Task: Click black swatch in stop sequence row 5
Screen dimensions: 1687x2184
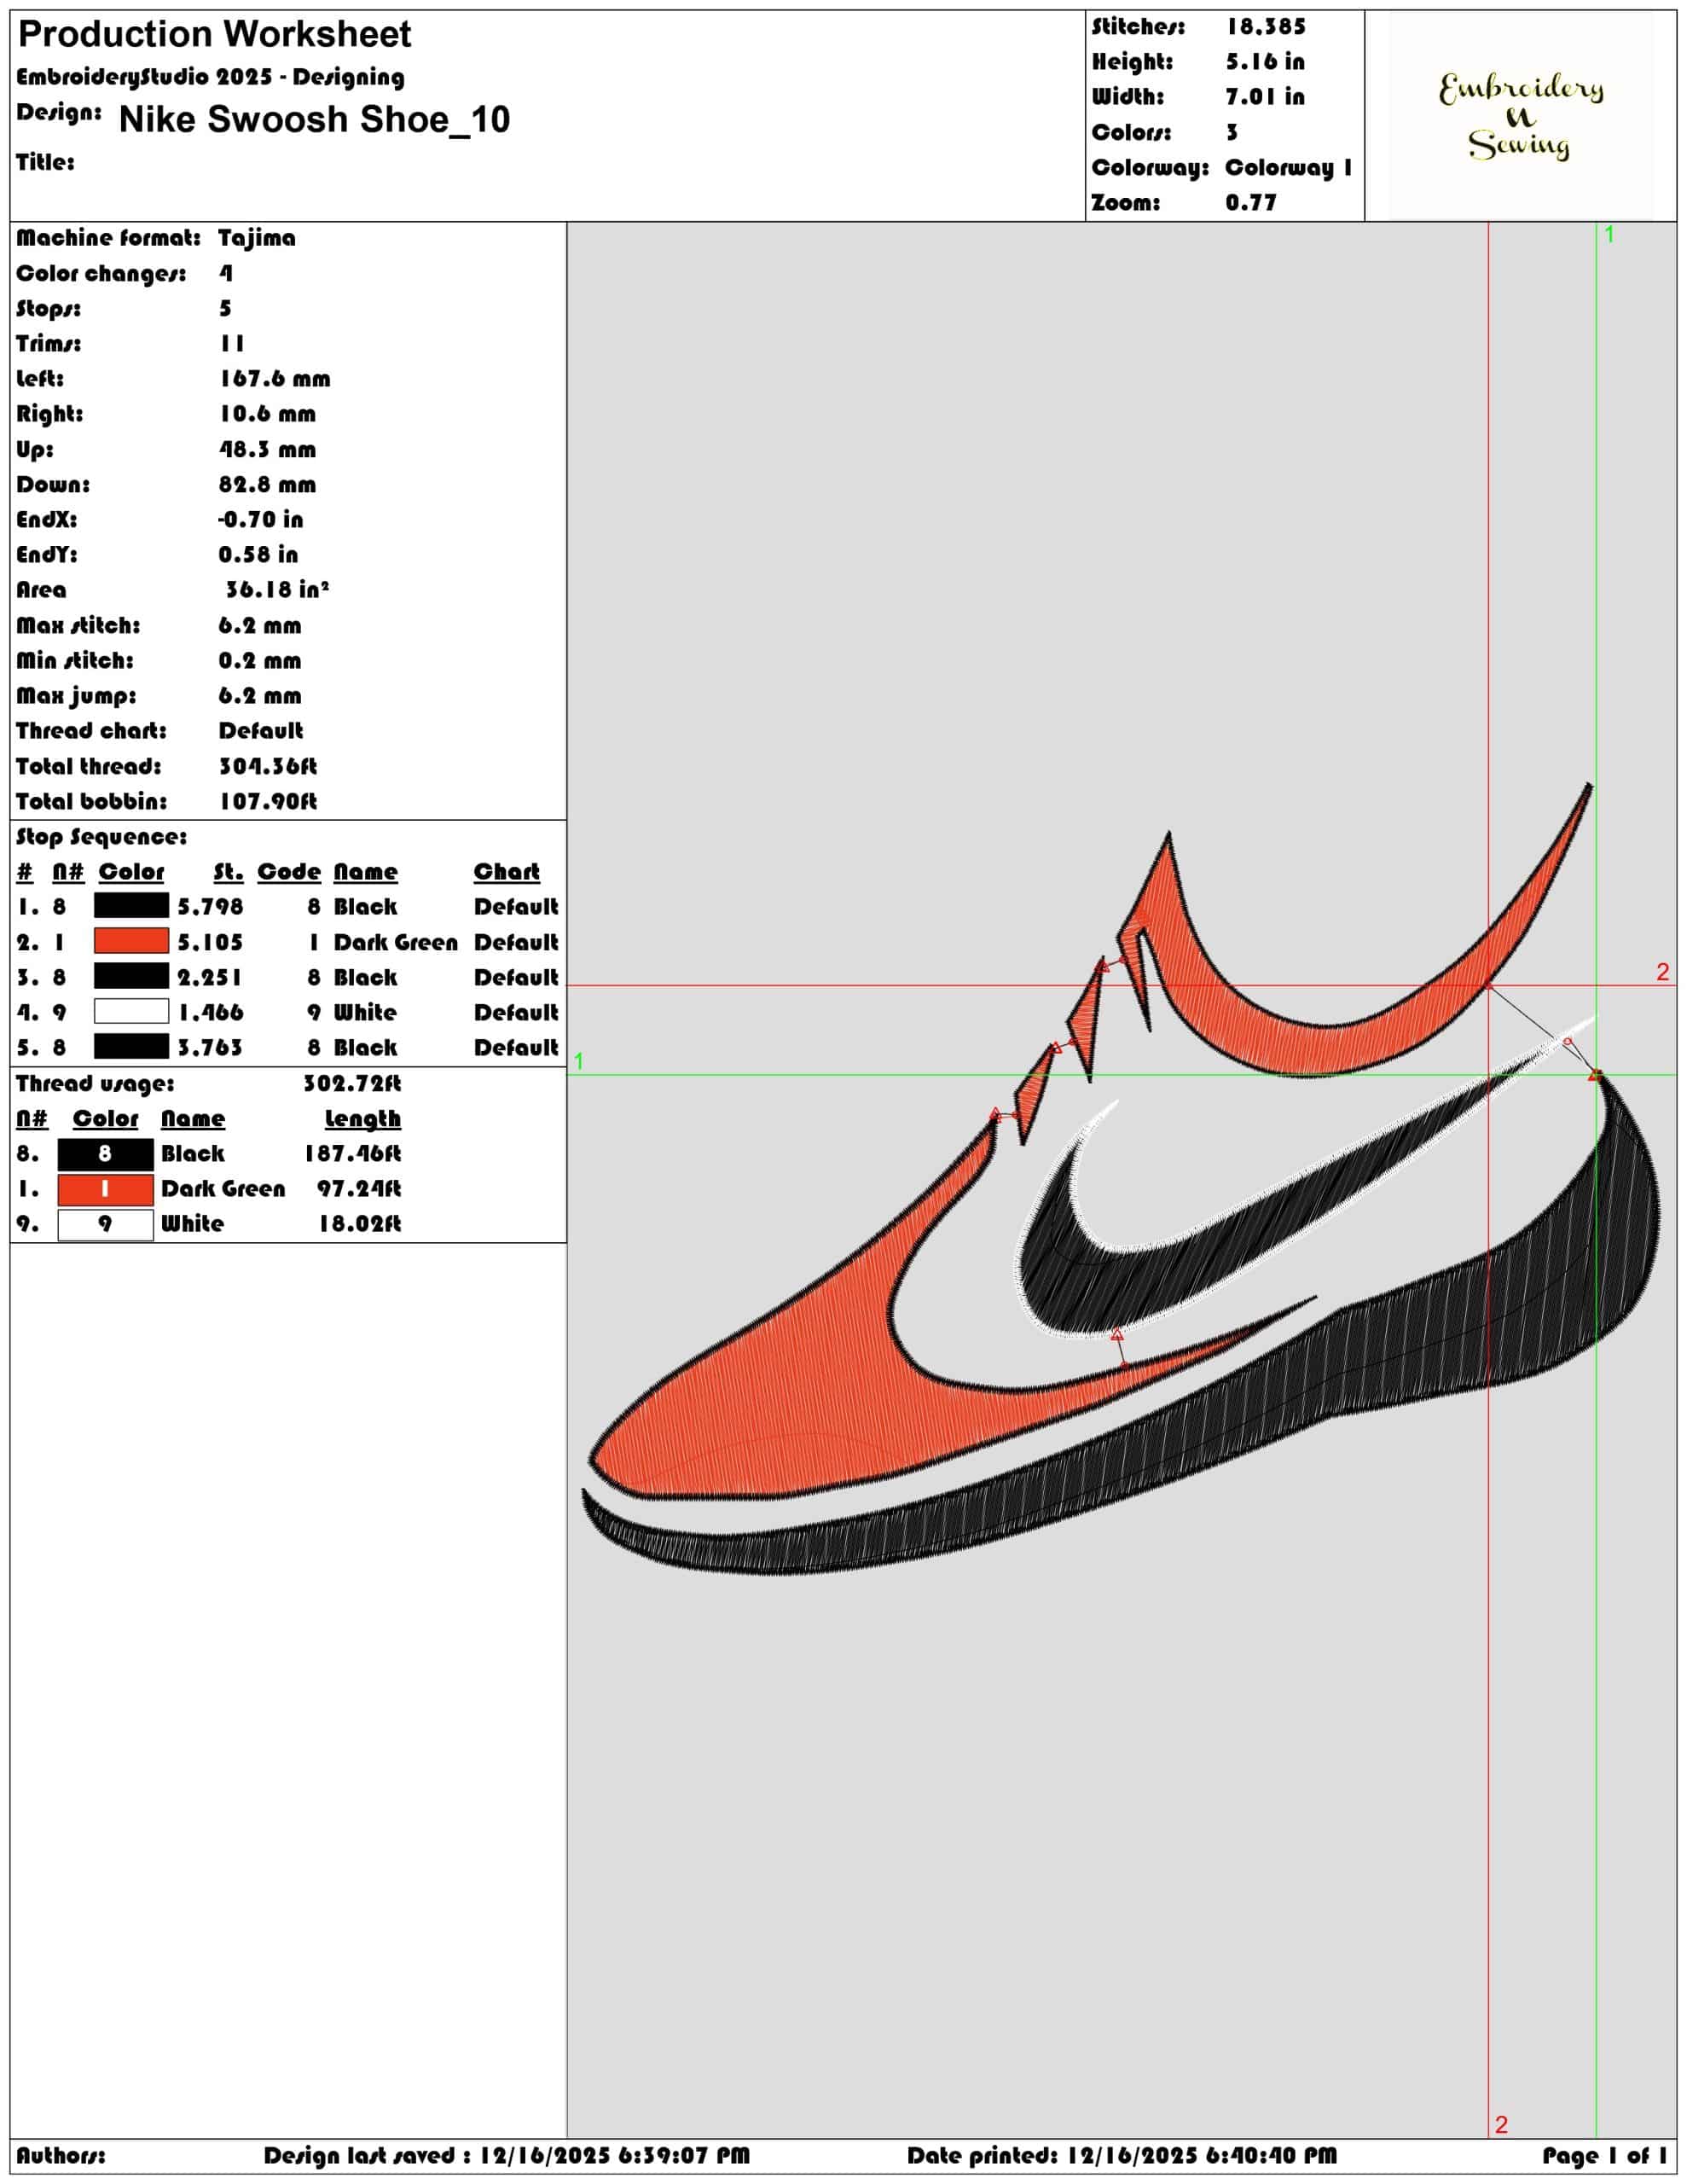Action: pos(131,1046)
